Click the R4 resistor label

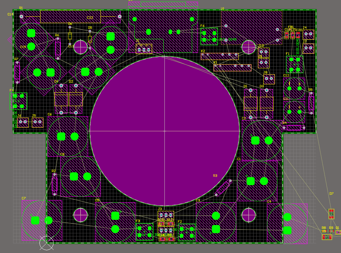(x=284, y=123)
